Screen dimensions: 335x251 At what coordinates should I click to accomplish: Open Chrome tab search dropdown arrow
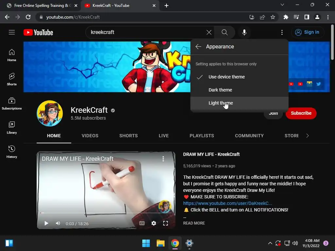click(x=282, y=5)
